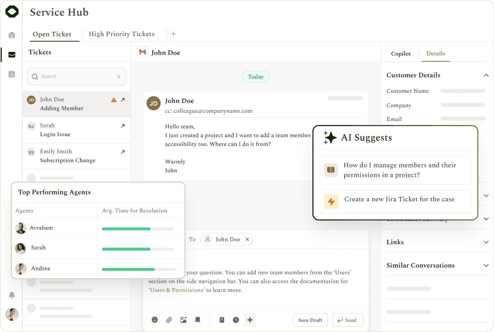Click the document template icon in toolbar
The height and width of the screenshot is (332, 494).
(x=222, y=320)
